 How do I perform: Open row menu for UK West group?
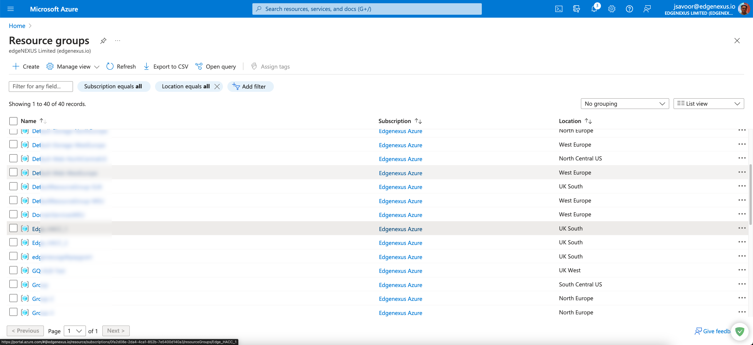[742, 270]
